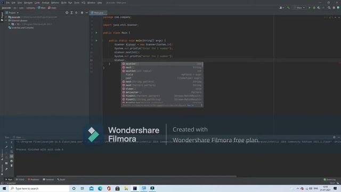The width and height of the screenshot is (341, 192).
Task: Jump up the stack trace in Run panel
Action: point(12,142)
